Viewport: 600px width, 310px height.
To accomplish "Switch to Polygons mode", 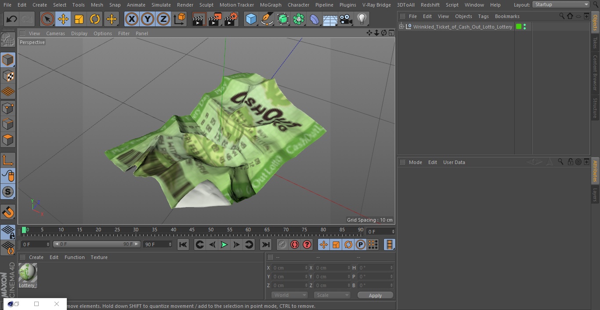I will [x=8, y=140].
